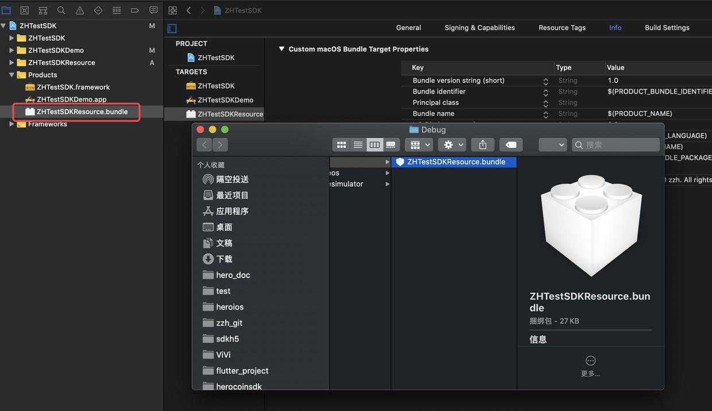Collapse Custom macOS Bundle Target Properties

pos(281,49)
